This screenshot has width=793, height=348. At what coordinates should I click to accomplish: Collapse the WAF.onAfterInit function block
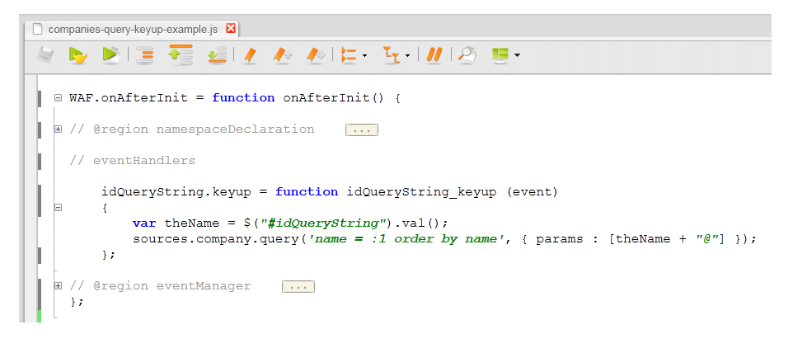(58, 97)
